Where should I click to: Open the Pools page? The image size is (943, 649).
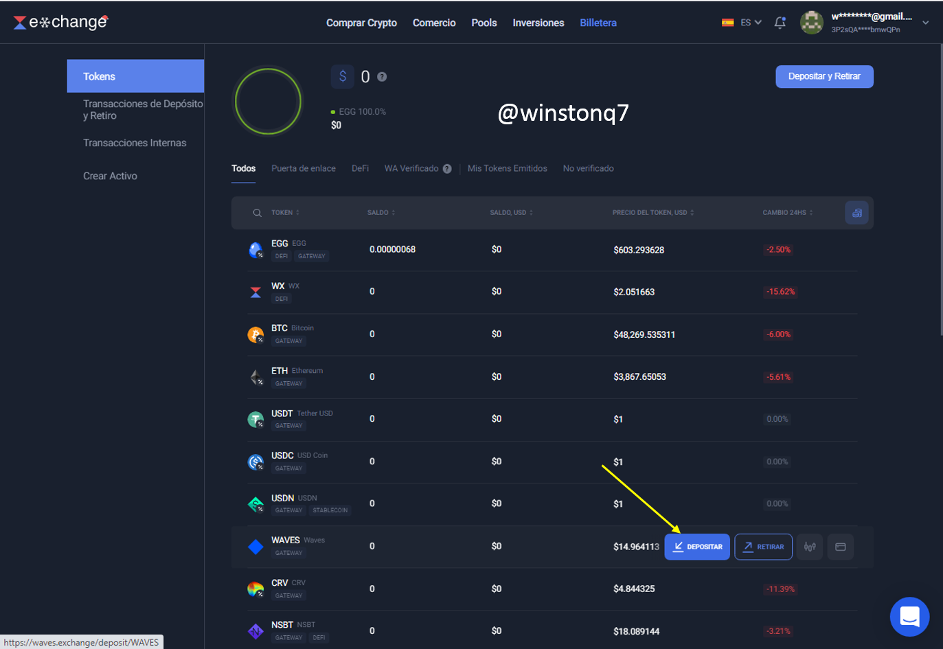tap(484, 23)
